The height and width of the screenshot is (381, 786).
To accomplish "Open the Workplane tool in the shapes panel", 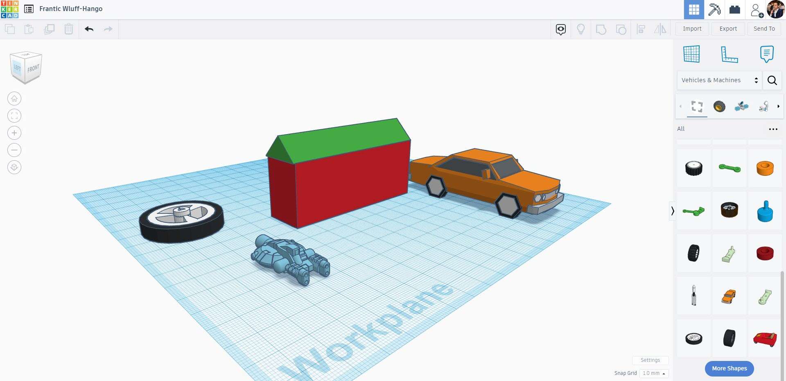I will (x=691, y=54).
